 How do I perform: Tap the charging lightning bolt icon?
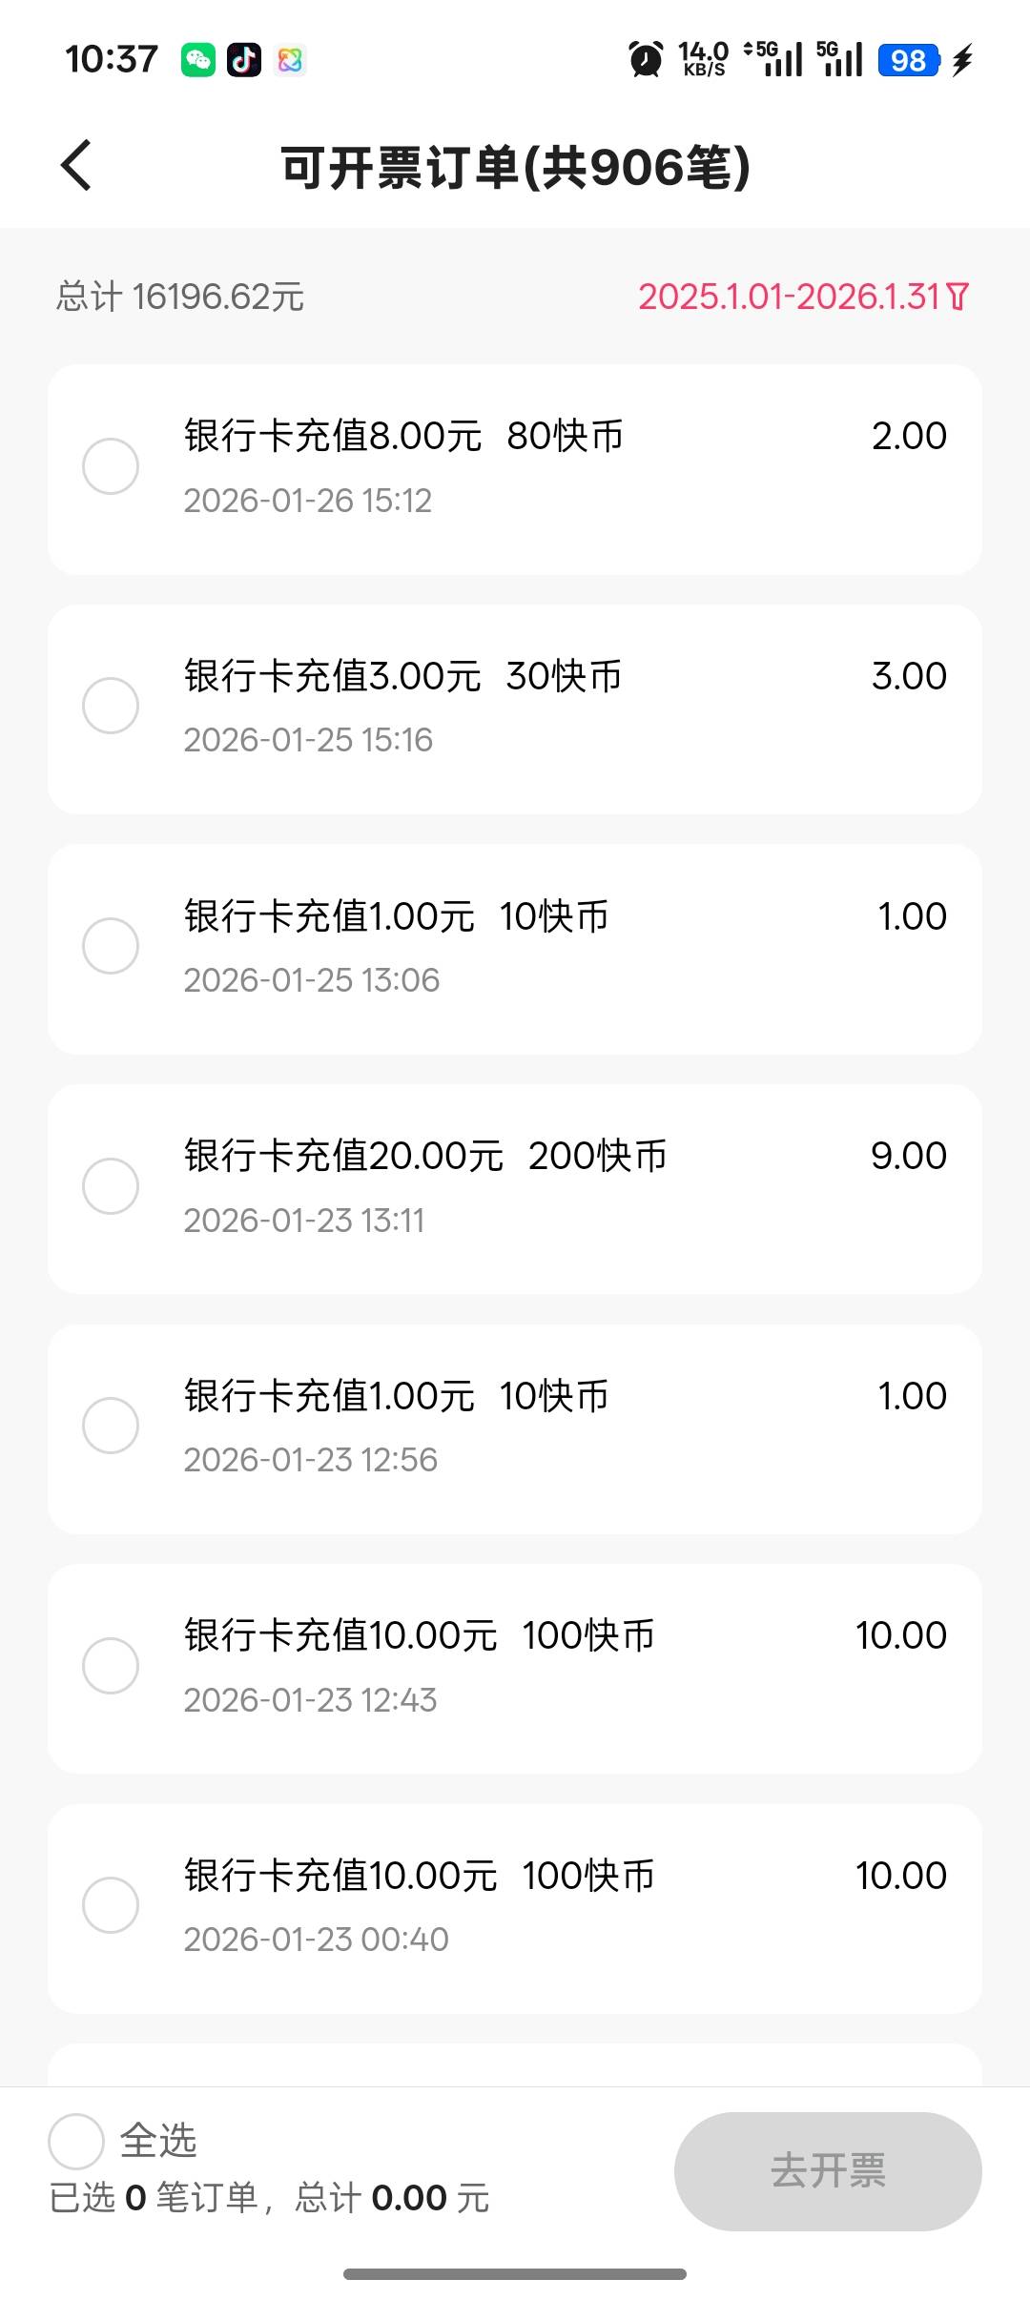(963, 59)
